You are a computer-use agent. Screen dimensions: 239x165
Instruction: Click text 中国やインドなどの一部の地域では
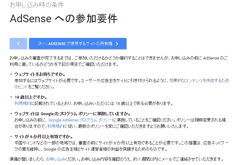(45, 143)
